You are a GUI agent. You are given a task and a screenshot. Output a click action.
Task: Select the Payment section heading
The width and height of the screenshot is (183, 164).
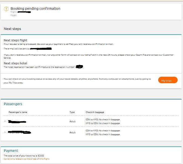tap(11, 151)
